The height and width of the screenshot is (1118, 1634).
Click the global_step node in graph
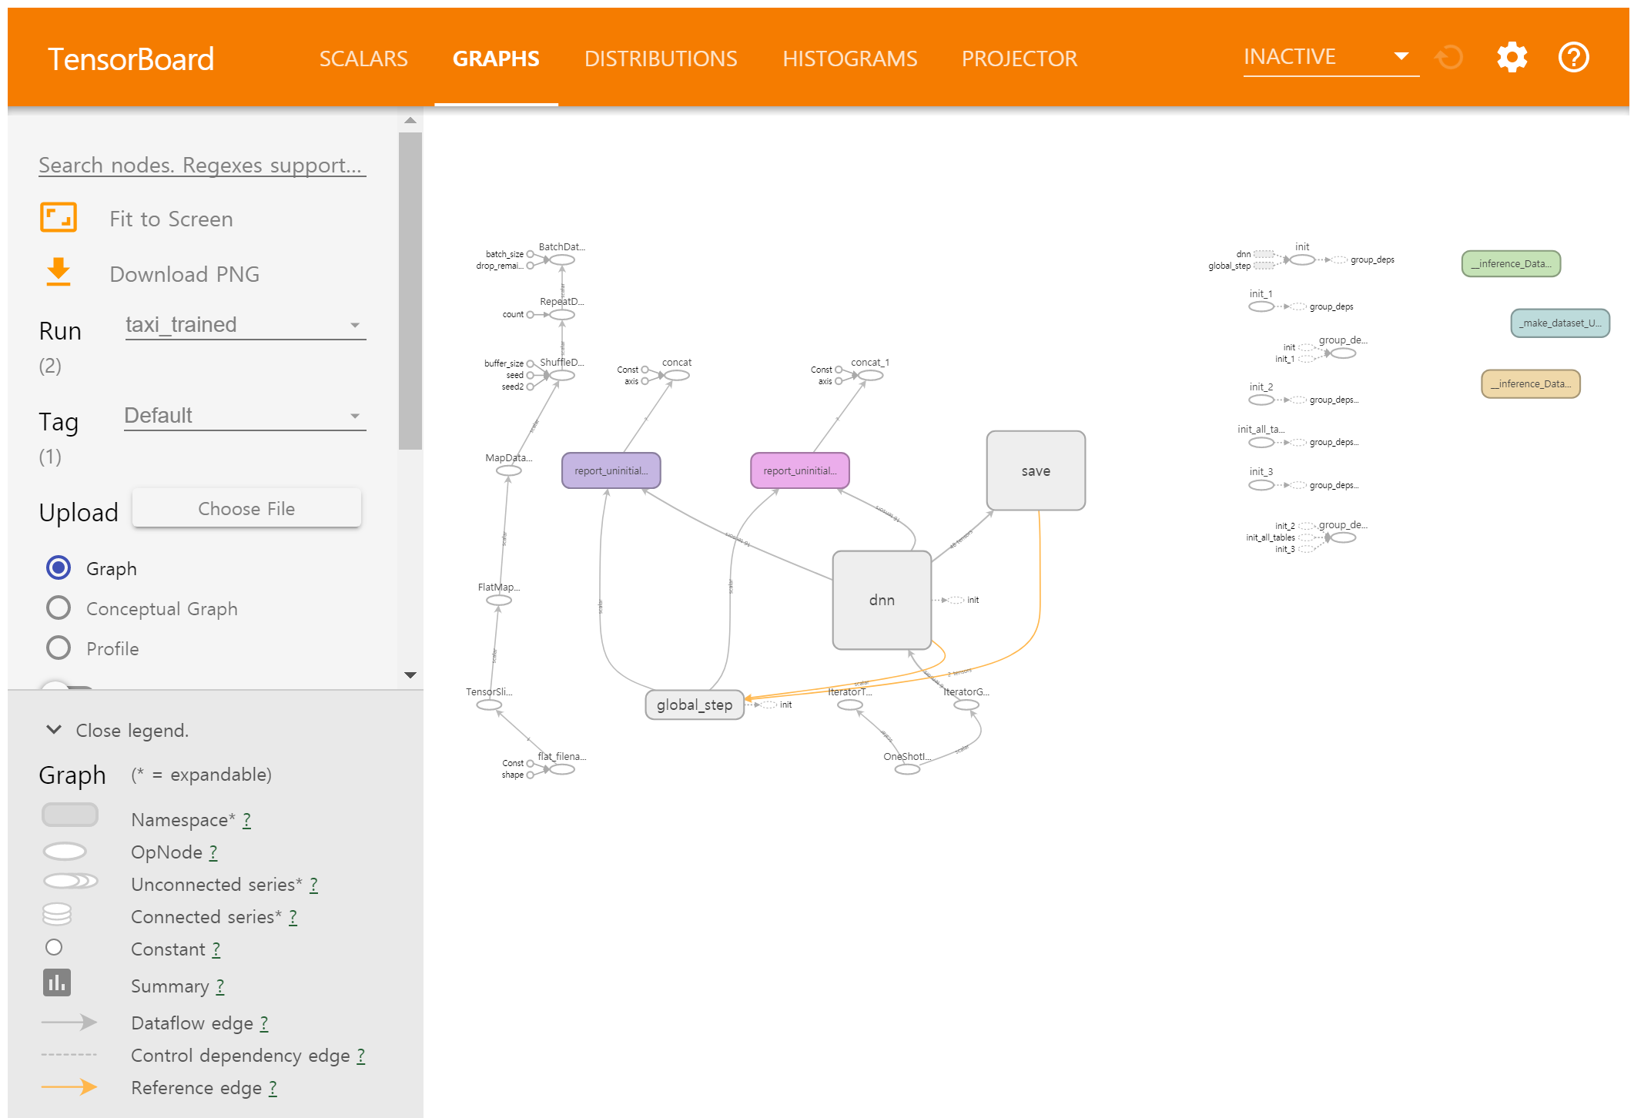[x=694, y=705]
